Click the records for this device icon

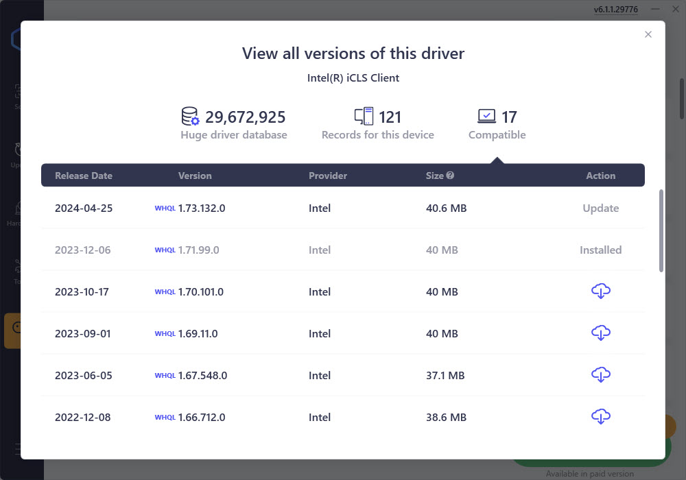(364, 117)
